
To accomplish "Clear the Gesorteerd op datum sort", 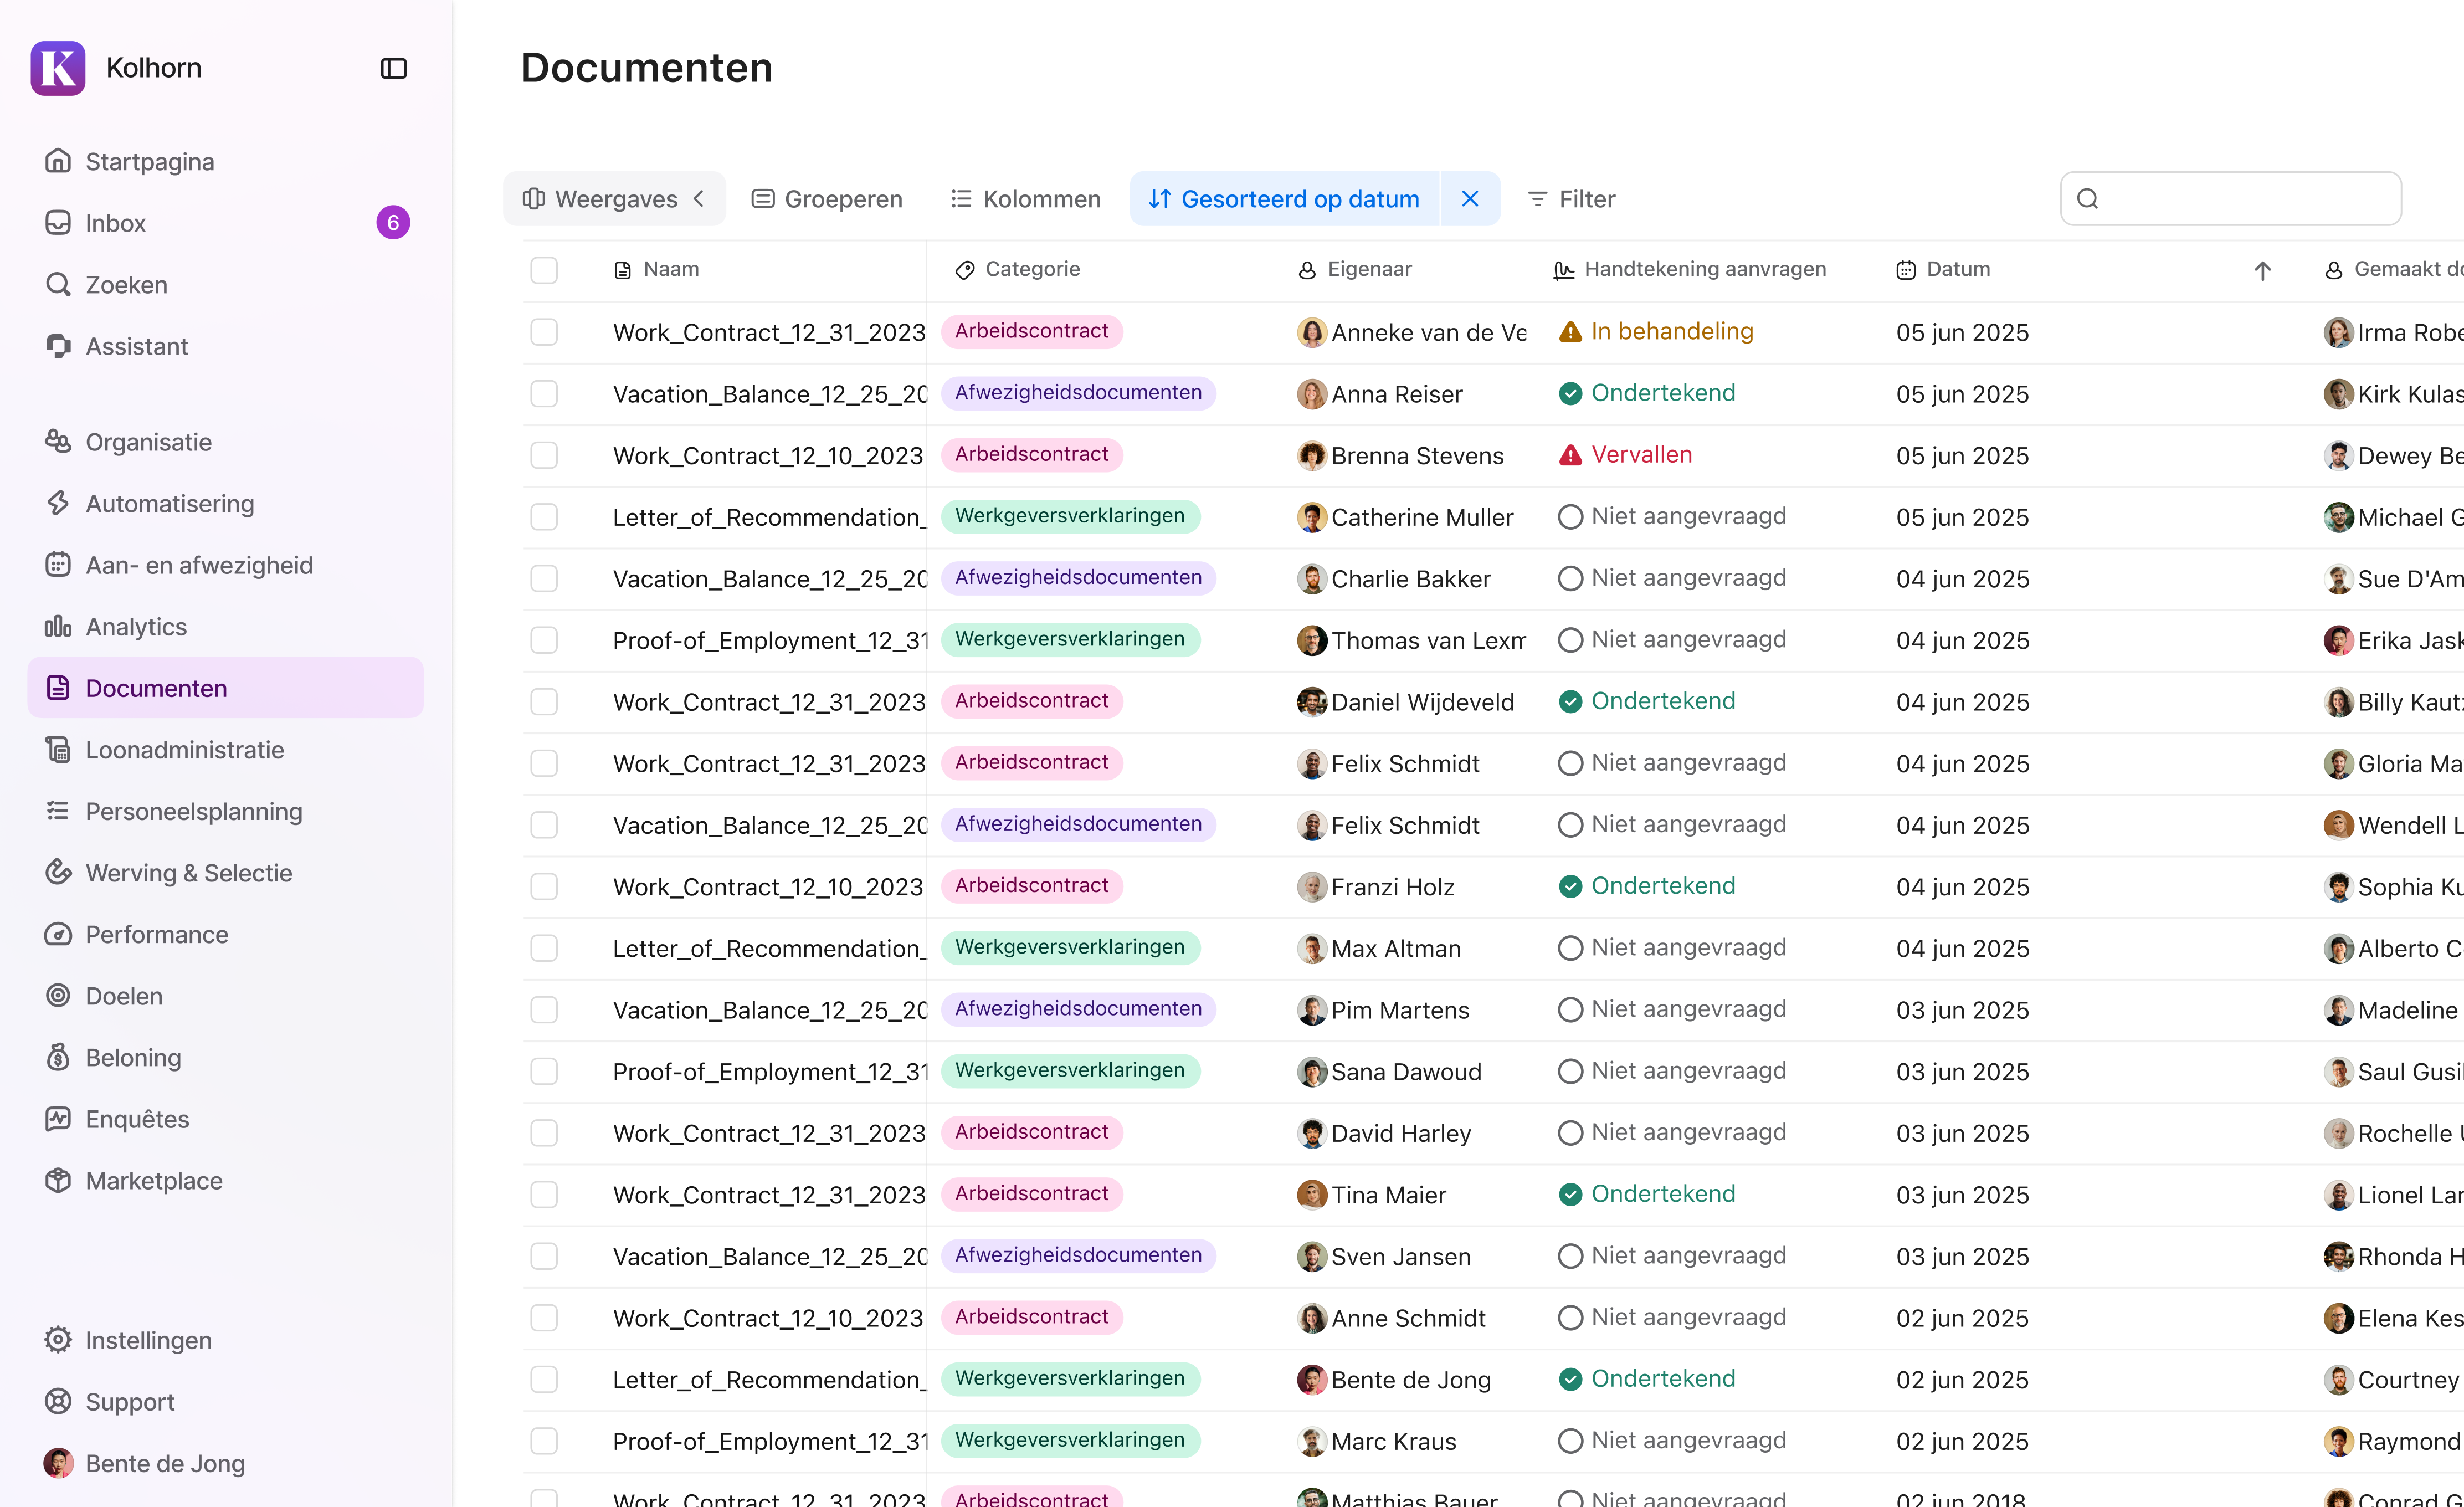I will click(x=1469, y=198).
